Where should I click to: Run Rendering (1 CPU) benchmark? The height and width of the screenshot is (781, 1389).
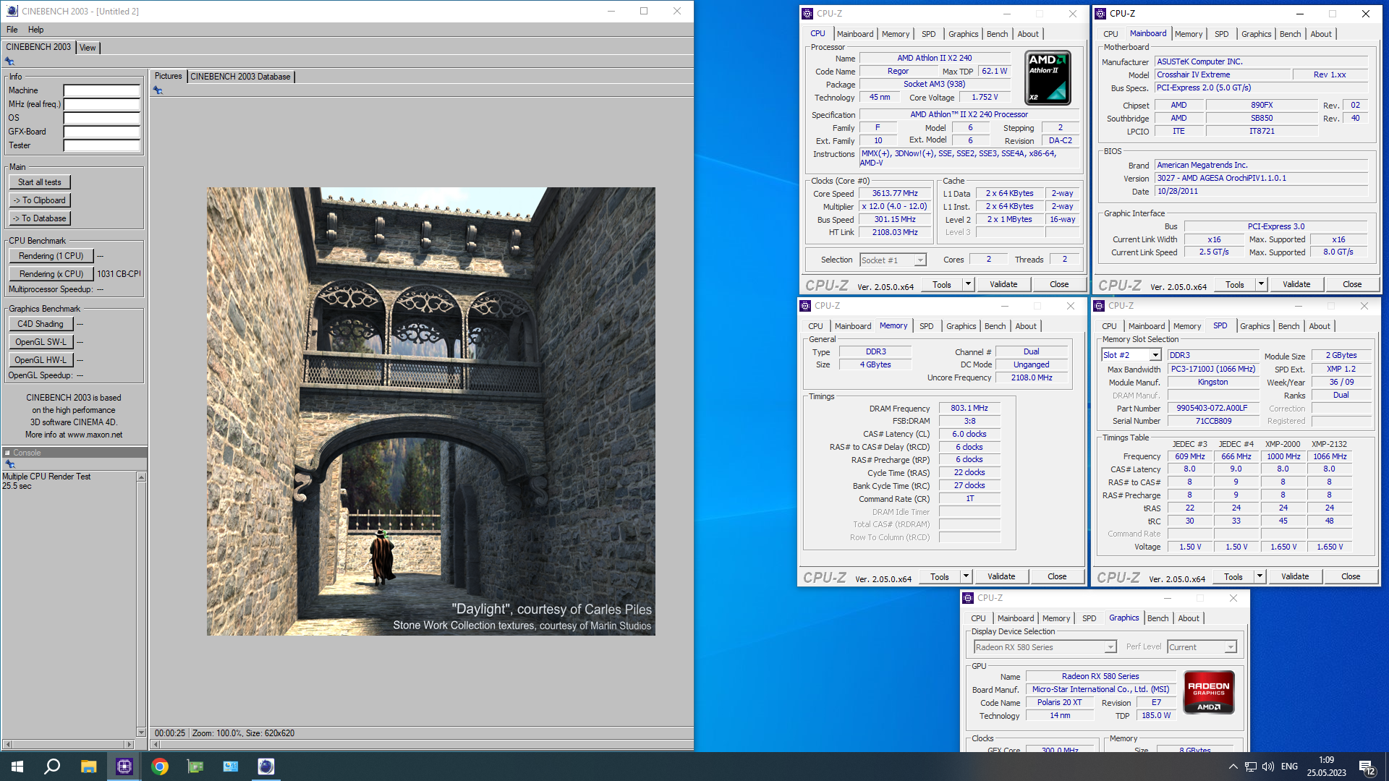point(51,256)
